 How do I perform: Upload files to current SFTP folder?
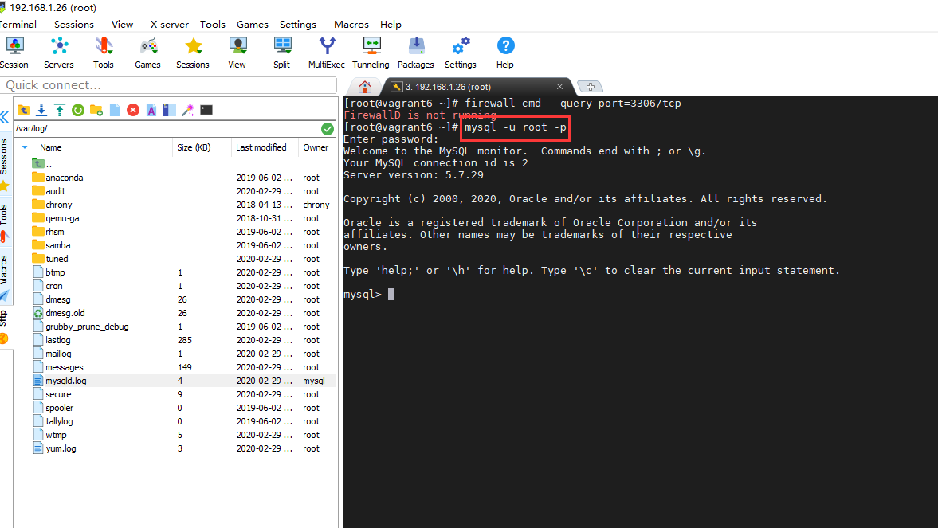[x=60, y=110]
